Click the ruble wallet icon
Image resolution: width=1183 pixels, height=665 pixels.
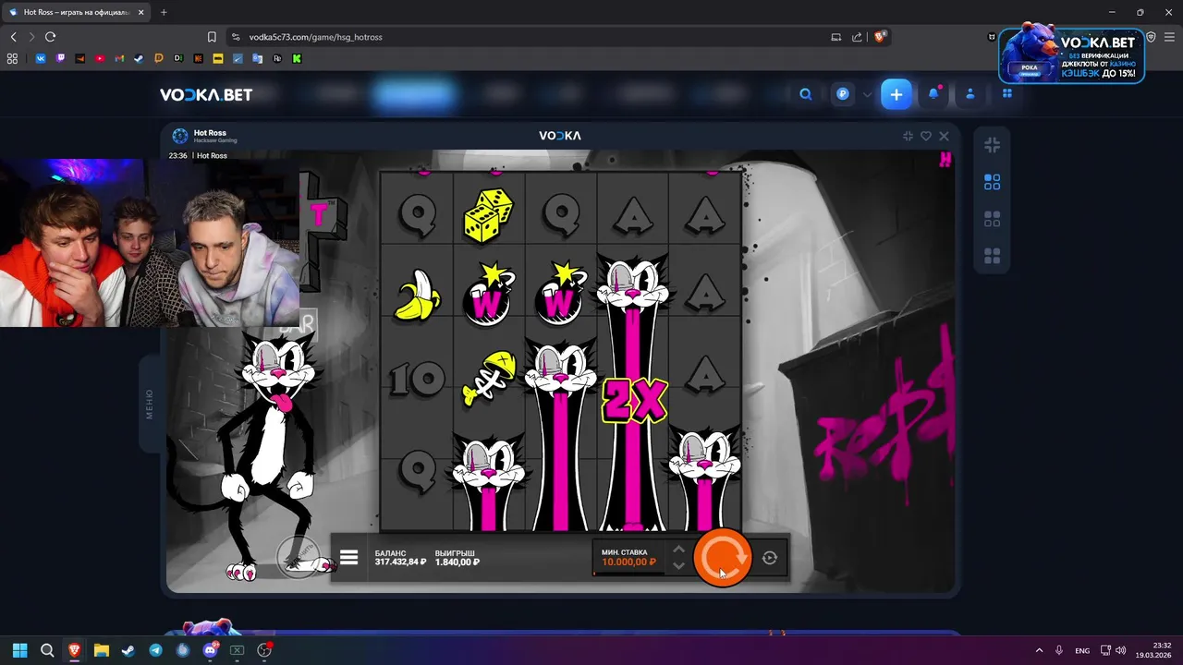coord(843,94)
